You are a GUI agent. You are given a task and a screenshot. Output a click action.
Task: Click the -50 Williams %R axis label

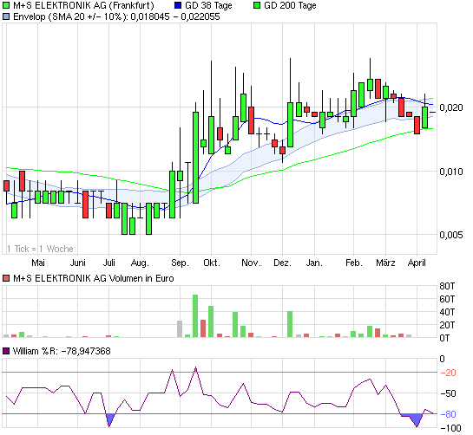coord(448,393)
